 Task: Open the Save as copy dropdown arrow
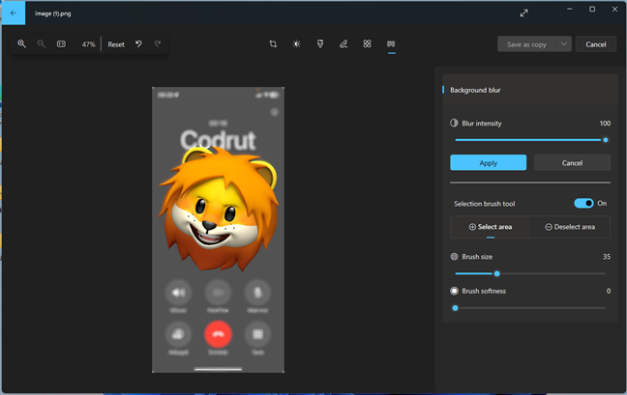click(x=563, y=43)
